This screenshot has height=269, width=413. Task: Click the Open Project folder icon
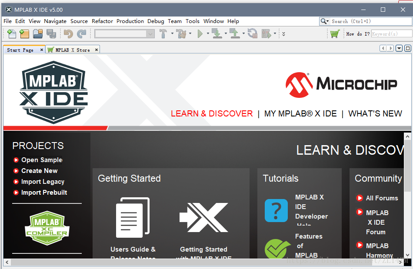point(38,34)
